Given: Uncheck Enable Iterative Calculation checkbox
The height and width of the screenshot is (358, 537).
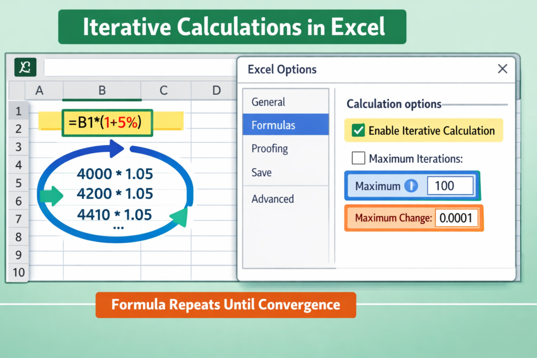Looking at the screenshot, I should click(x=358, y=131).
